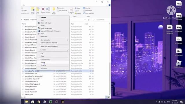The image size is (185, 104).
Task: Open Roblox from the taskbar
Action: [45, 102]
